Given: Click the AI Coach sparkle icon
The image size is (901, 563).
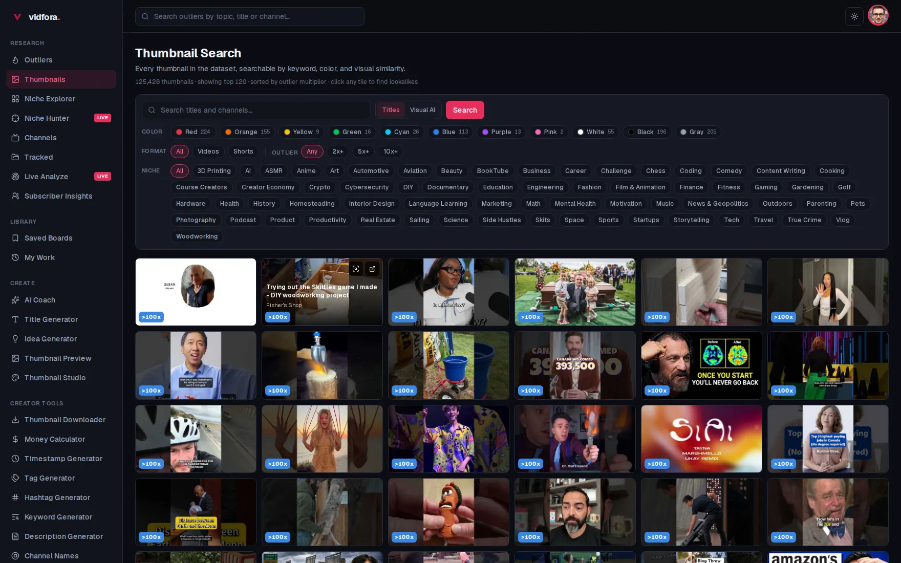Looking at the screenshot, I should tap(15, 300).
